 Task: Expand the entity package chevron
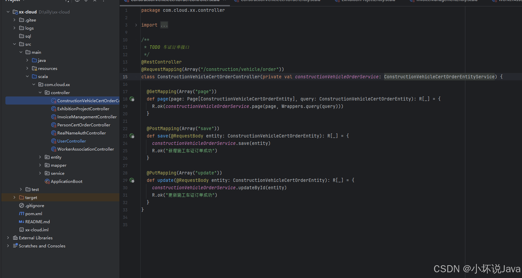[40, 157]
